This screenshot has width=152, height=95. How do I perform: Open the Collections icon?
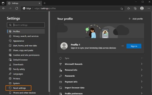135,8
